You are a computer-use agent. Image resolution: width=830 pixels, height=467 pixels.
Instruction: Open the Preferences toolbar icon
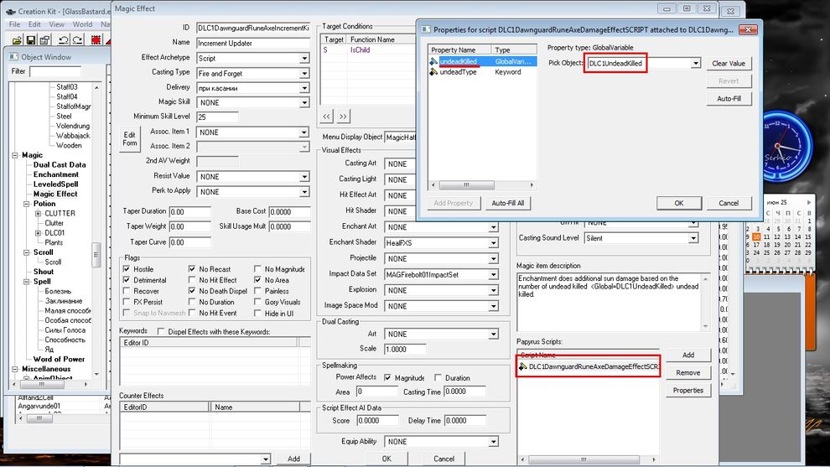click(46, 39)
